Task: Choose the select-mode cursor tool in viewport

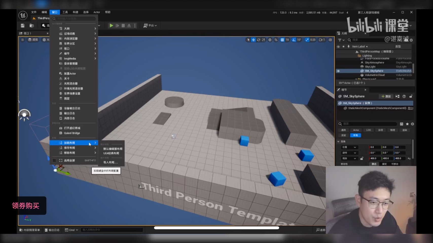Action: 248,40
